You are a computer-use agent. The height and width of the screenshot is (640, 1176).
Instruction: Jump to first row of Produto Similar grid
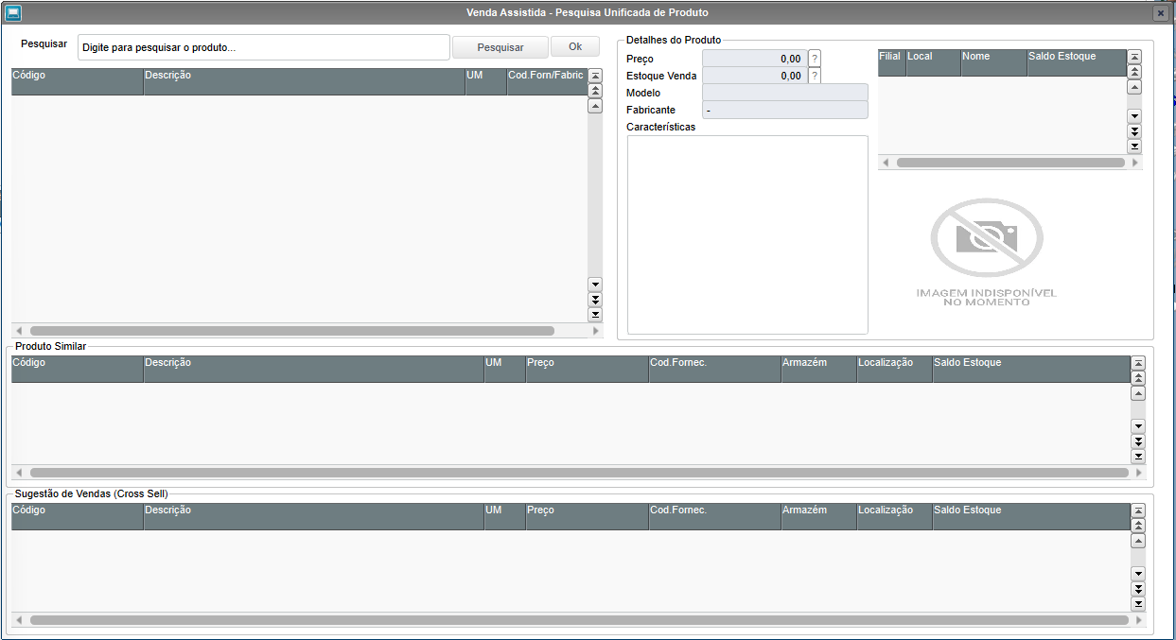[1138, 363]
